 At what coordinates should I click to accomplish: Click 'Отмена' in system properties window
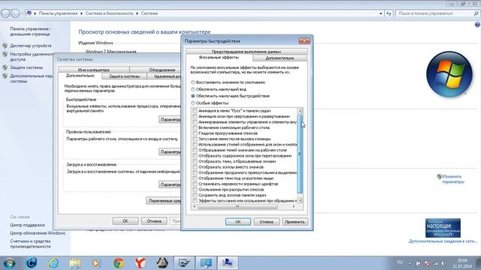click(x=153, y=220)
